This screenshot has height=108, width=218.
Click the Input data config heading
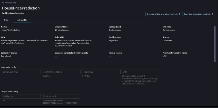tap(9, 67)
